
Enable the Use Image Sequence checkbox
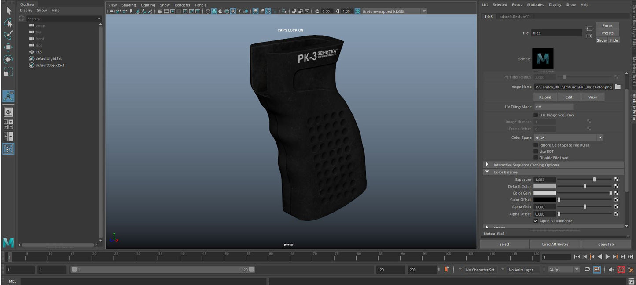point(536,115)
